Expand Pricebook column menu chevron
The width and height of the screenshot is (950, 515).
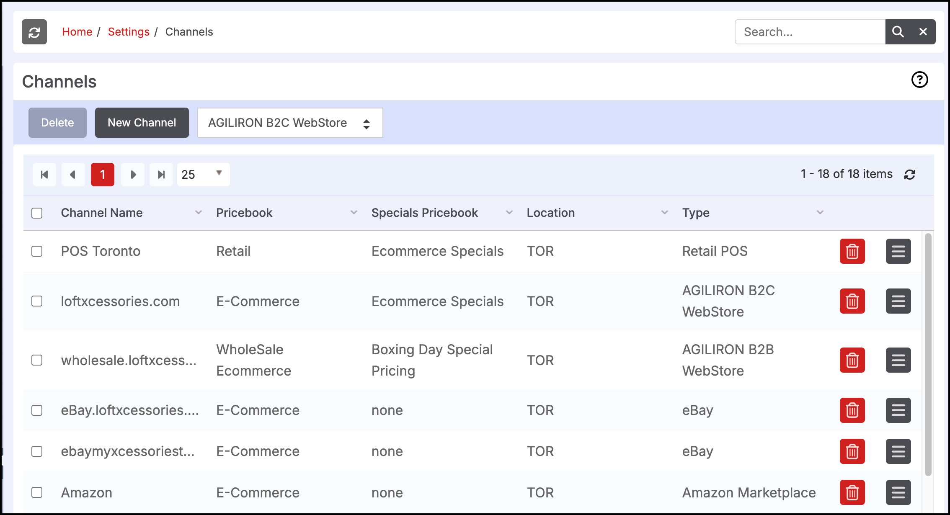[354, 213]
